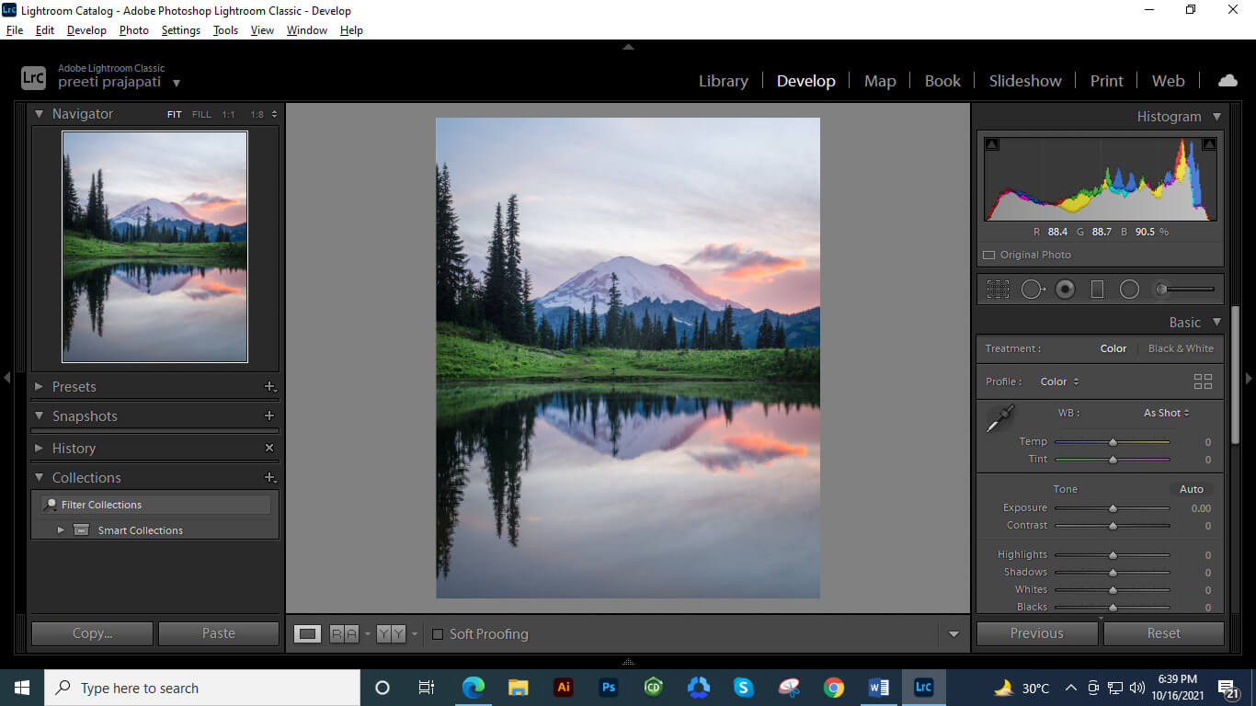This screenshot has height=706, width=1256.
Task: Open the Spot Removal tool
Action: tap(1032, 289)
